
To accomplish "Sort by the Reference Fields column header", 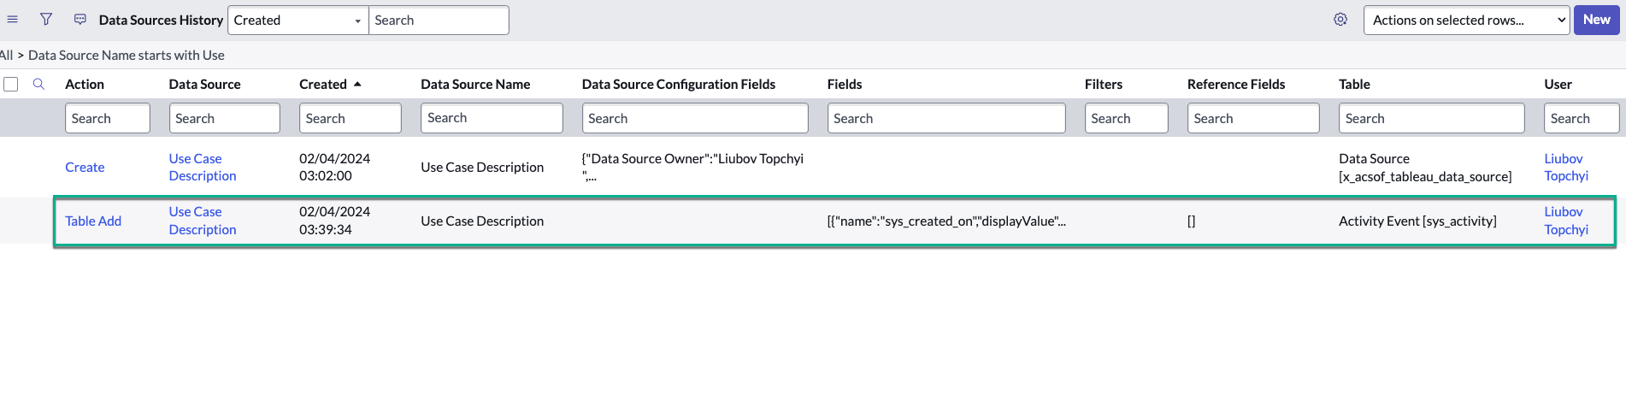I will click(x=1236, y=84).
